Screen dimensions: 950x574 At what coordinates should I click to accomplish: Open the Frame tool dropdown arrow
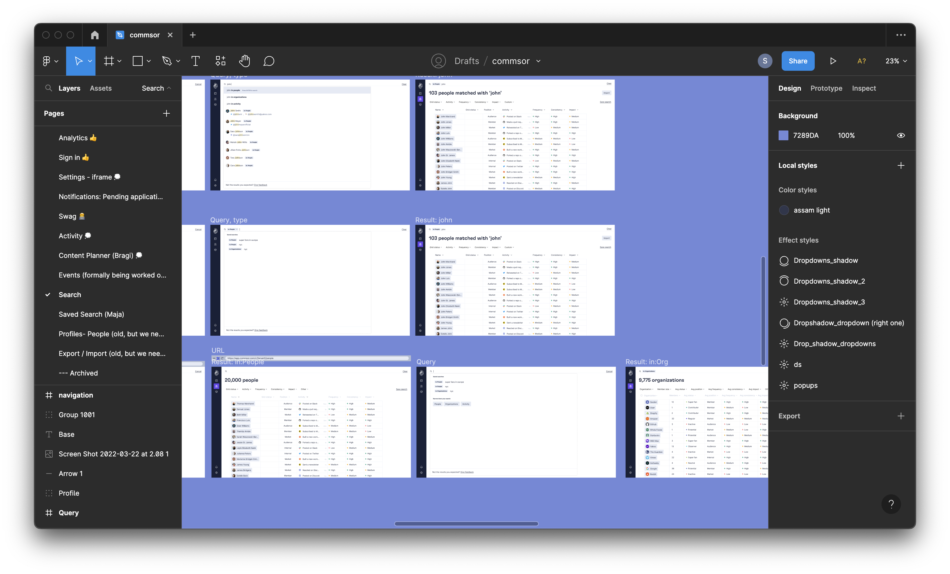[120, 61]
